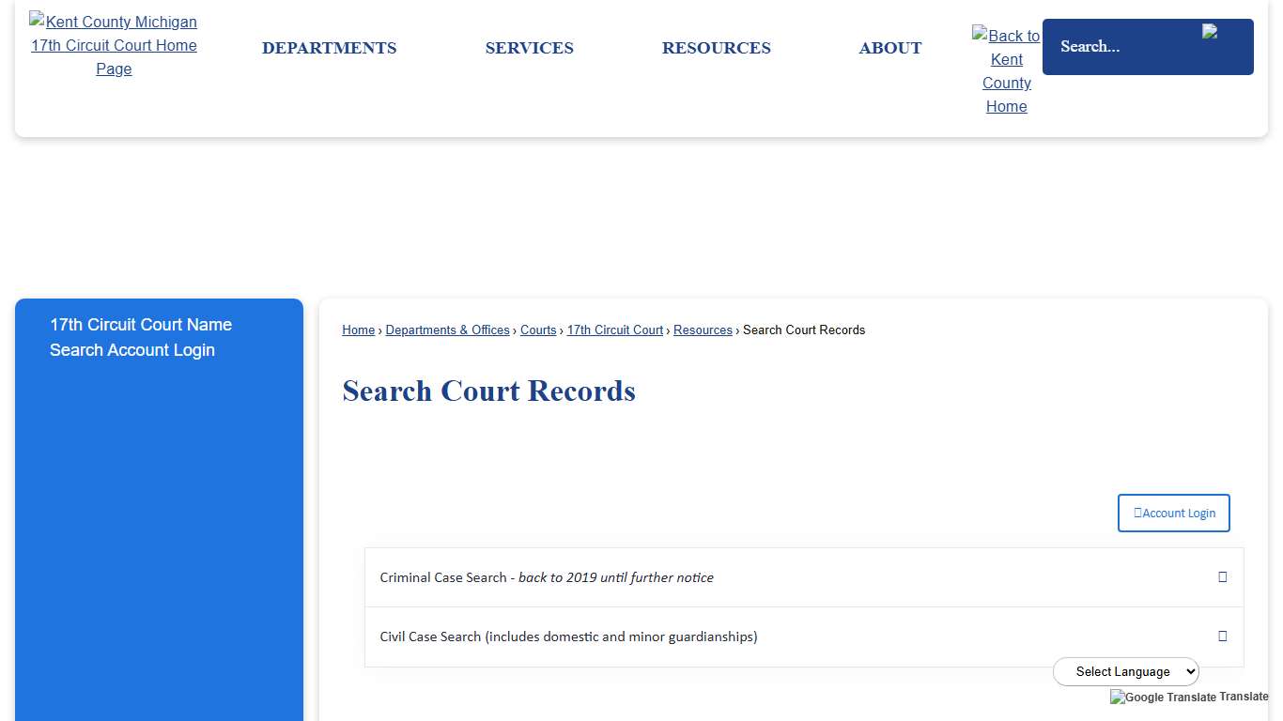Open the Courts breadcrumb link
Image resolution: width=1283 pixels, height=721 pixels.
[538, 330]
